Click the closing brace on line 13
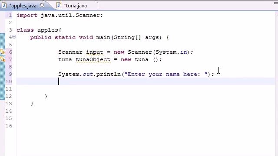Screen dimensions: 278x156 tap(32, 104)
